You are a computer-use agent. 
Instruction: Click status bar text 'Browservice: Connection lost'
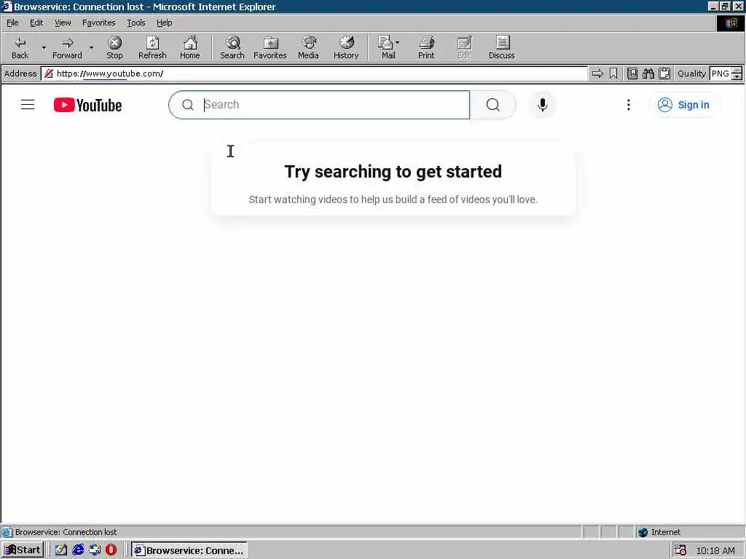[66, 532]
